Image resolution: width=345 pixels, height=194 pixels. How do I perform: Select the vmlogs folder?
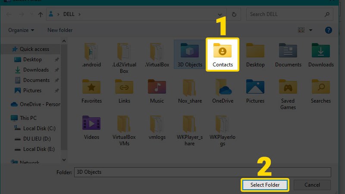(x=157, y=128)
